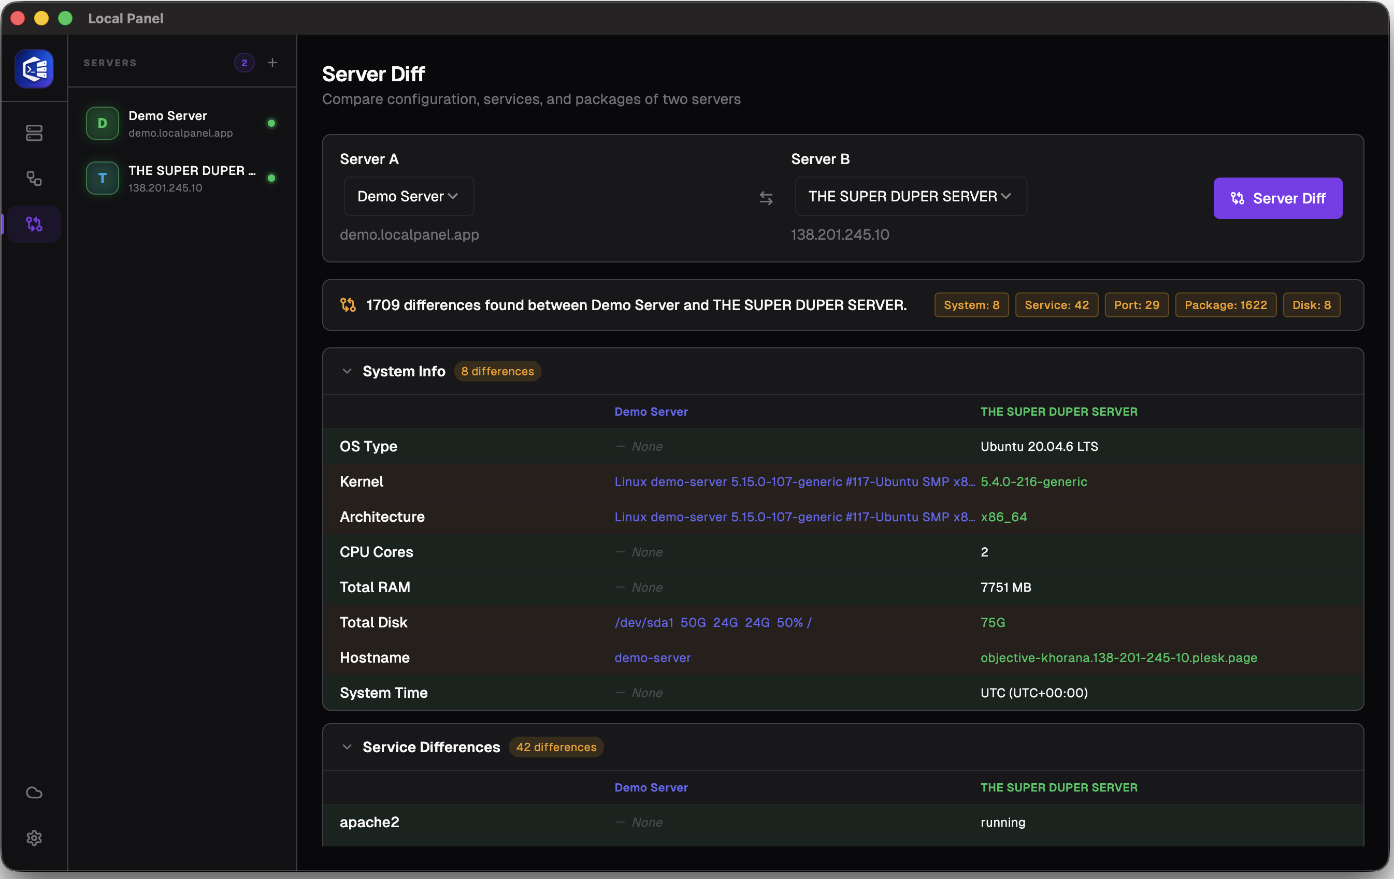Click the apache2 service row

coord(842,822)
